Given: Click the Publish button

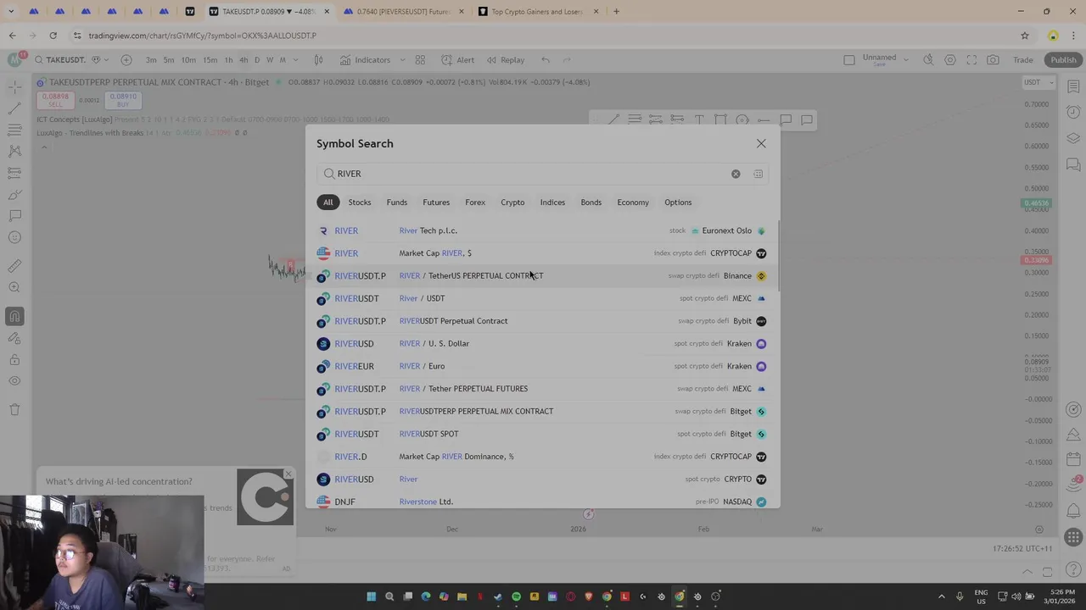Looking at the screenshot, I should tap(1063, 60).
